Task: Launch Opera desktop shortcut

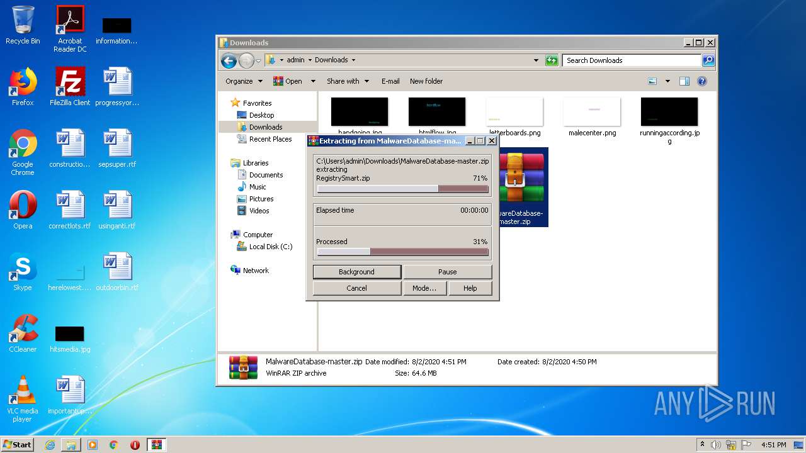Action: click(x=23, y=210)
